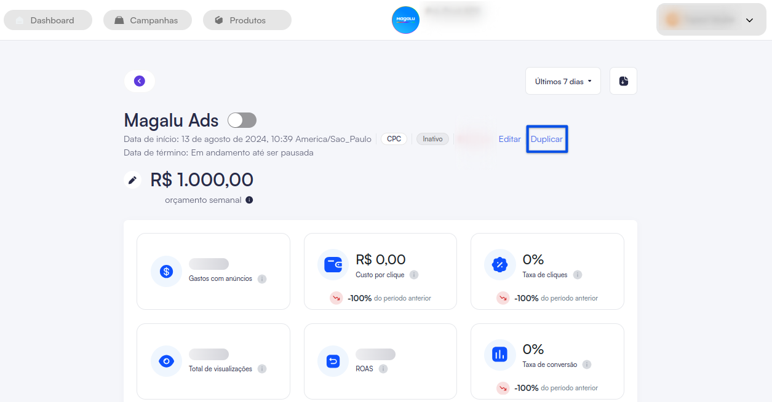The image size is (772, 402).
Task: Open the Últimos 7 dias period dropdown
Action: point(563,81)
